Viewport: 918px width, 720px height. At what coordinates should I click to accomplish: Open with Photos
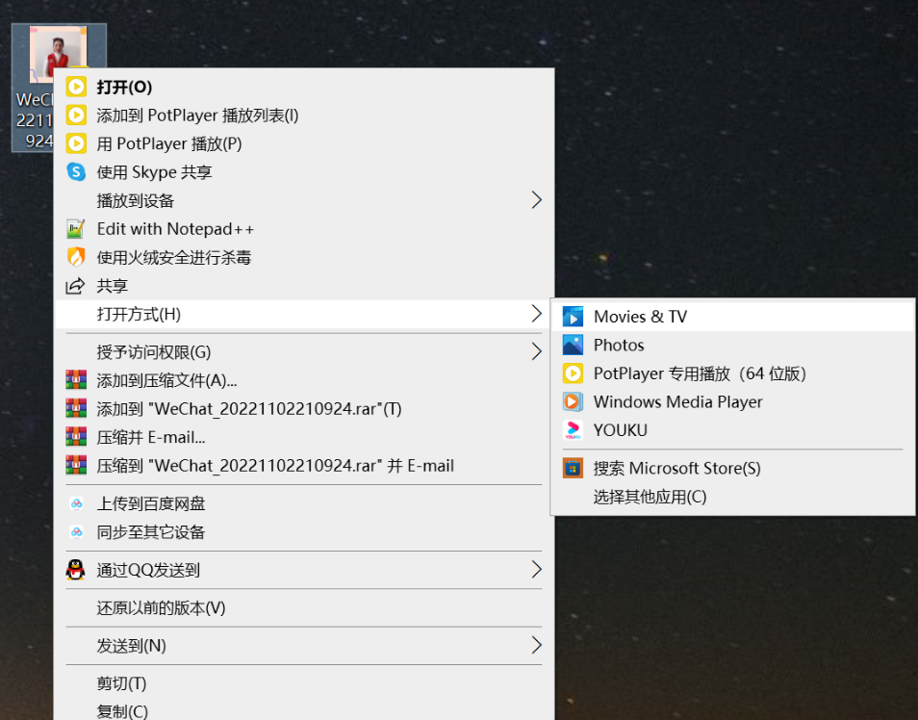(732, 345)
